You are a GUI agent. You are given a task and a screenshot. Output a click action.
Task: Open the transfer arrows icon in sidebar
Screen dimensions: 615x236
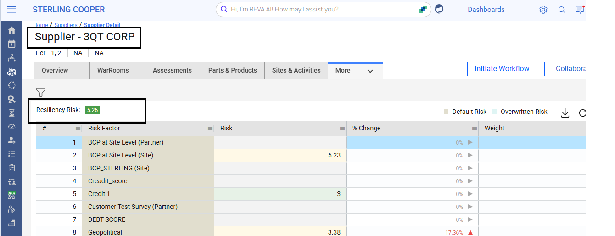(x=11, y=182)
